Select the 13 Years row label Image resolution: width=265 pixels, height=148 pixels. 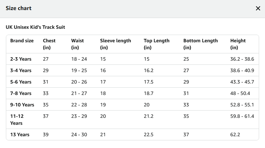click(x=20, y=134)
